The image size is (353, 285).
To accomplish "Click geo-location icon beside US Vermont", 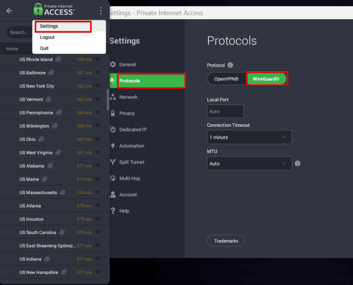I will point(48,99).
